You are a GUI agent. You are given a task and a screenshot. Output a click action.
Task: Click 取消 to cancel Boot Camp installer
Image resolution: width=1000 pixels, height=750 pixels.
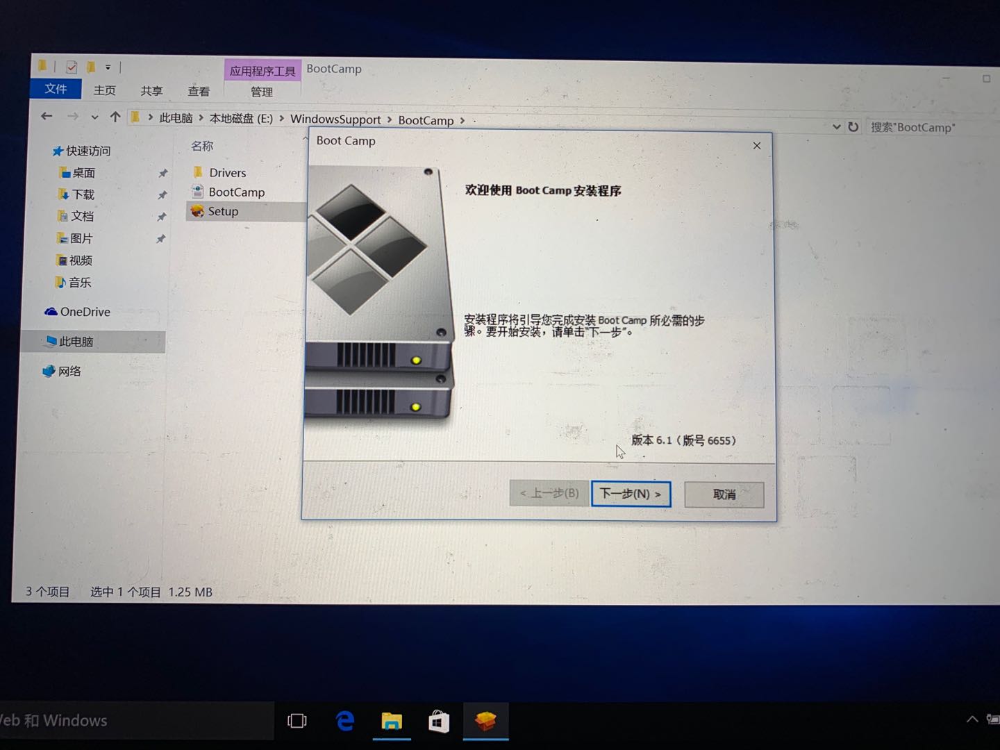pos(724,494)
